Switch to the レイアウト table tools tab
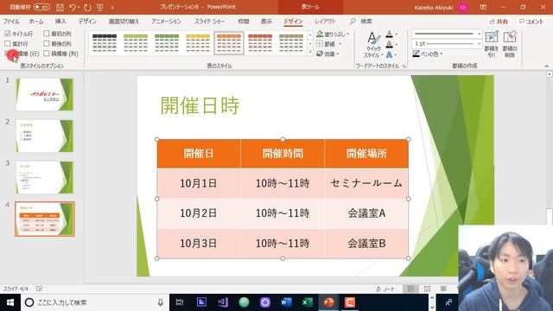The image size is (553, 311). pyautogui.click(x=325, y=21)
